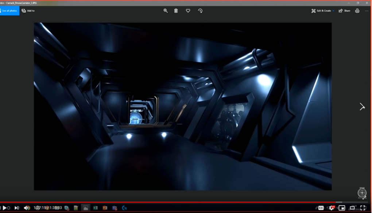The width and height of the screenshot is (372, 213).
Task: Delete the photo with the trash icon
Action: click(176, 11)
